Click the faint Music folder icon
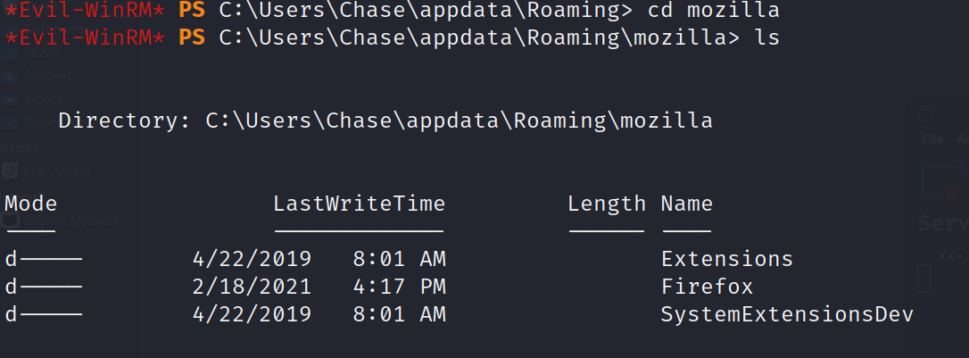The width and height of the screenshot is (969, 358). [x=10, y=53]
